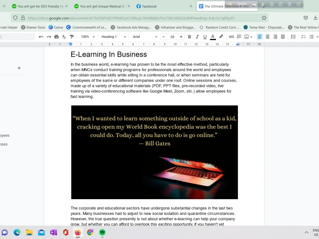Click the font size field showing 20
The image size is (319, 239).
(x=172, y=37)
